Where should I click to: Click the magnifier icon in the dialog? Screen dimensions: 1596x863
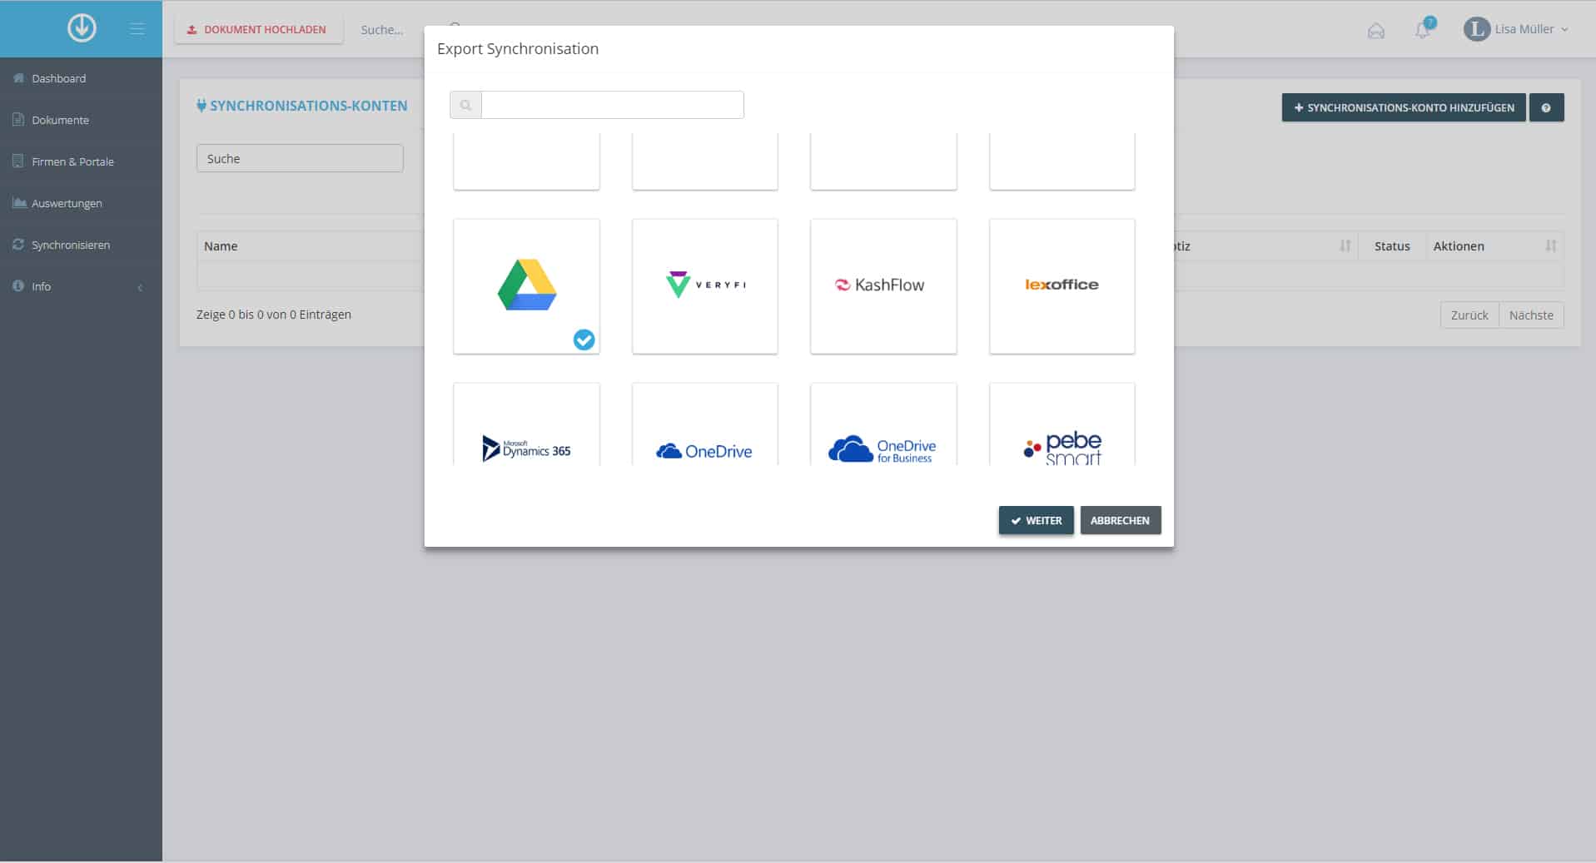(x=465, y=105)
